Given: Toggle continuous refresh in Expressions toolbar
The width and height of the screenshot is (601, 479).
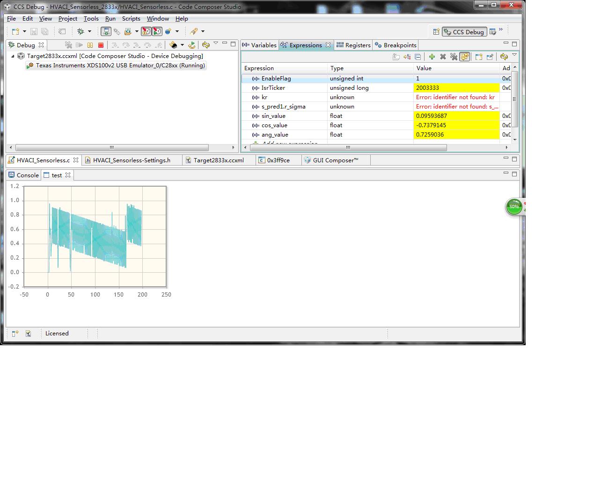Looking at the screenshot, I should click(x=465, y=57).
